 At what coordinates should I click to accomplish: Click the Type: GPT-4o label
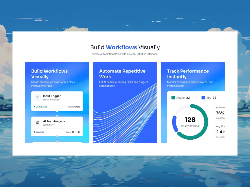point(73,132)
